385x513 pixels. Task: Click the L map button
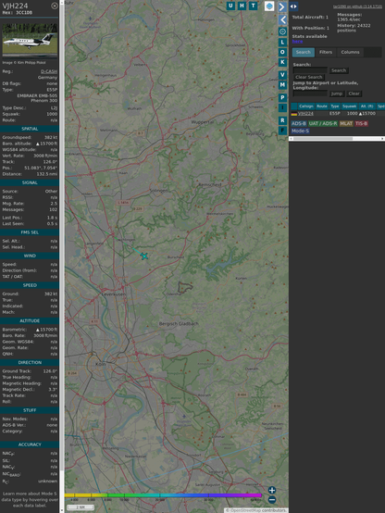(282, 42)
